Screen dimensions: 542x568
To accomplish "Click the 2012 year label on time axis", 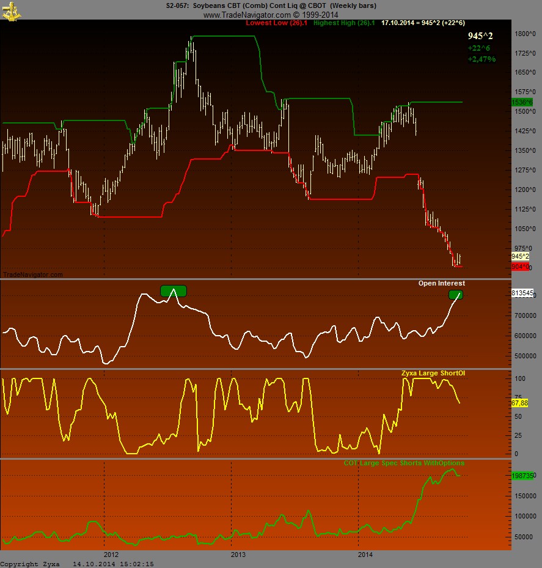I will (x=111, y=554).
